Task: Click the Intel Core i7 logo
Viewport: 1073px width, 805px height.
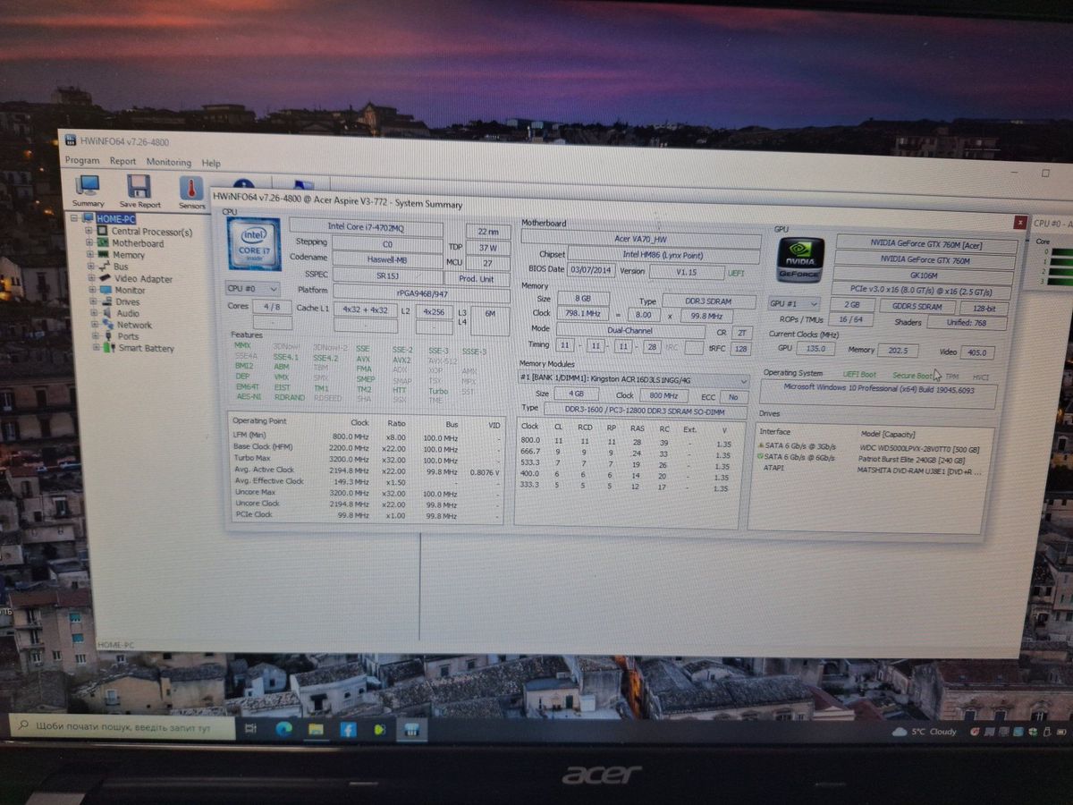Action: [253, 244]
